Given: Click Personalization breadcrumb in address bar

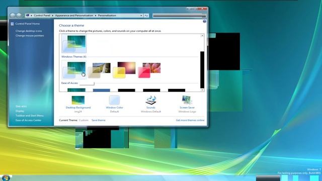Looking at the screenshot, I should point(107,16).
